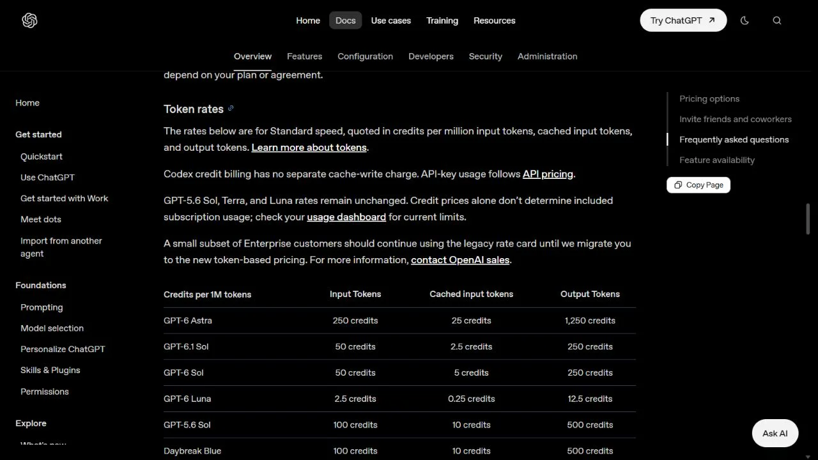
Task: Open the usage dashboard link
Action: 346,217
